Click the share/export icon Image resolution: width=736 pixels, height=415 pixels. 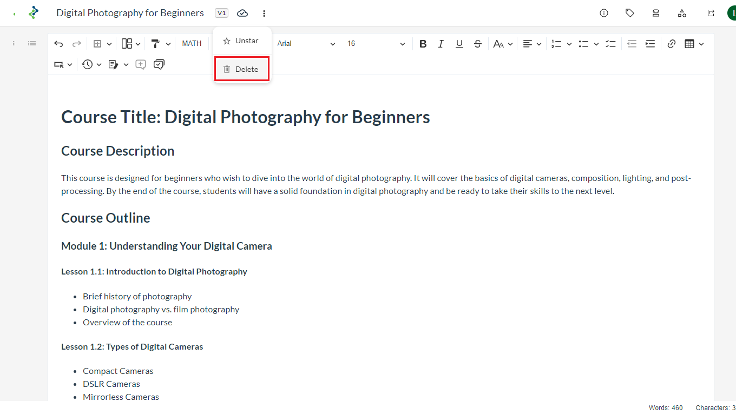(711, 13)
